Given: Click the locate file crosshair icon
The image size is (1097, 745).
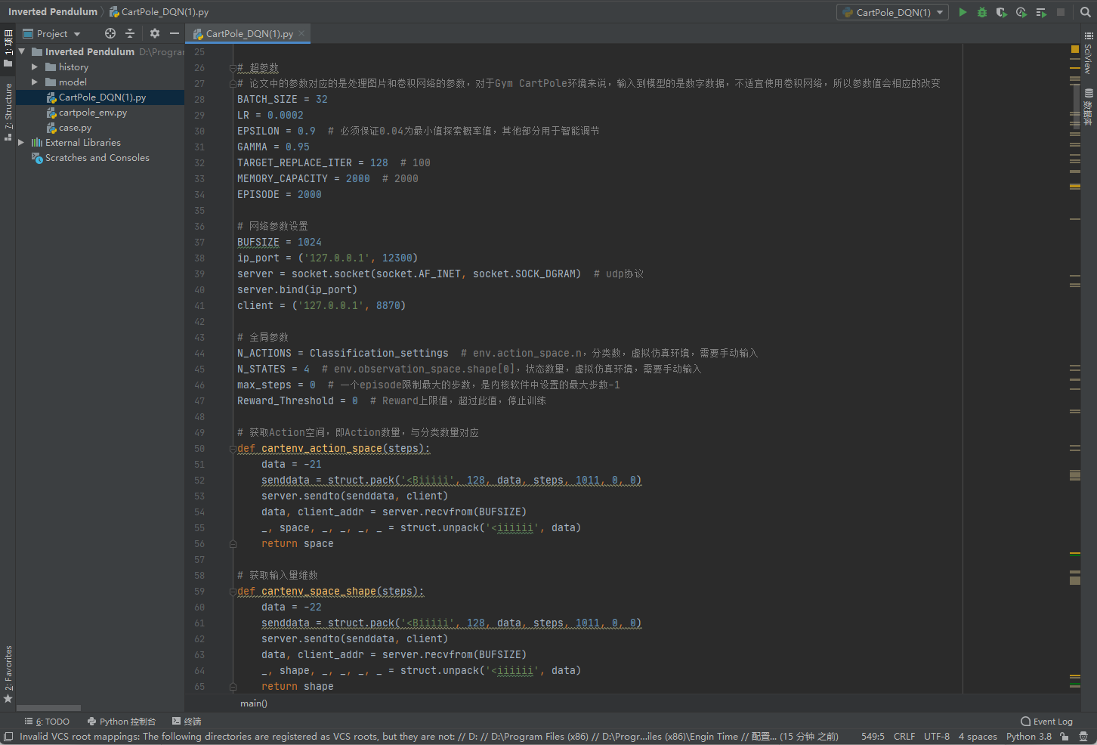Looking at the screenshot, I should pyautogui.click(x=110, y=33).
